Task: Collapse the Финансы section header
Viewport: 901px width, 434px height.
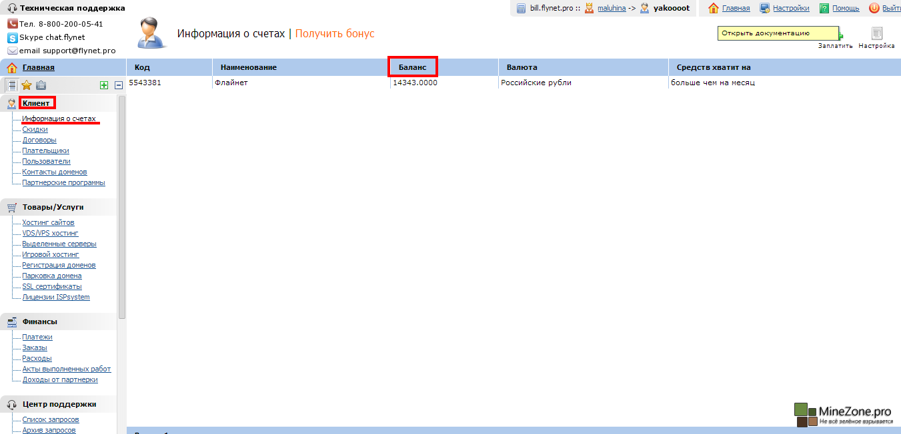Action: coord(39,322)
